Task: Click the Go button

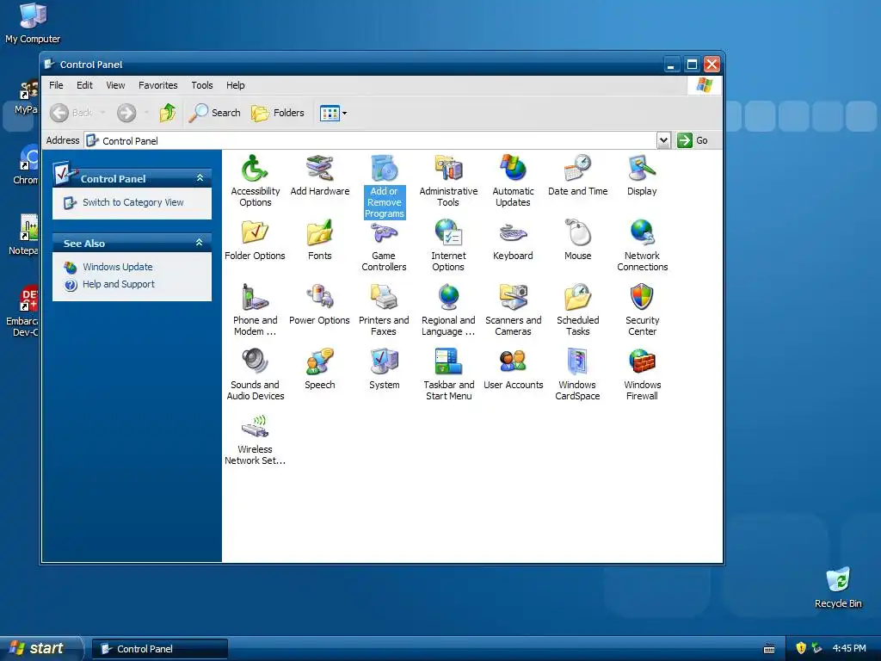Action: click(x=693, y=140)
